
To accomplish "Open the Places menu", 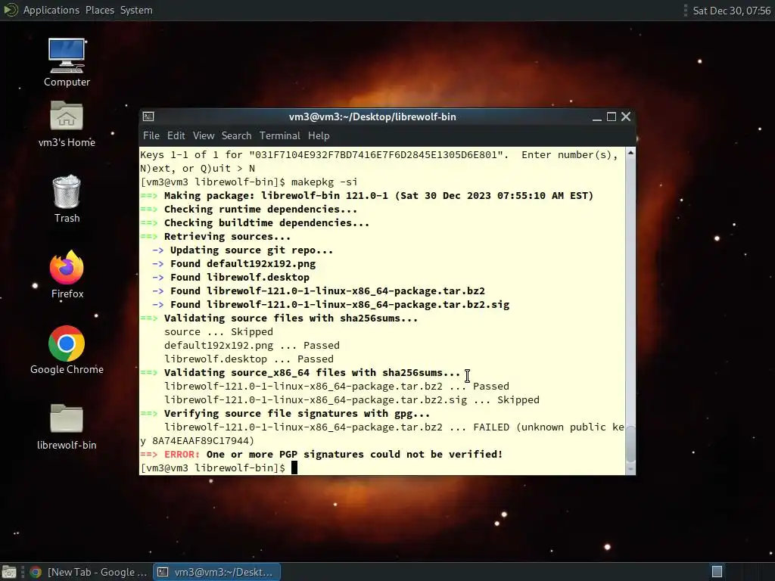I will (99, 11).
